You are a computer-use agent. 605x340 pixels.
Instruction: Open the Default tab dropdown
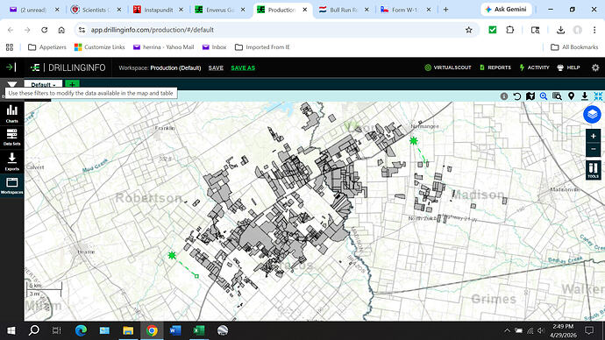tap(43, 85)
